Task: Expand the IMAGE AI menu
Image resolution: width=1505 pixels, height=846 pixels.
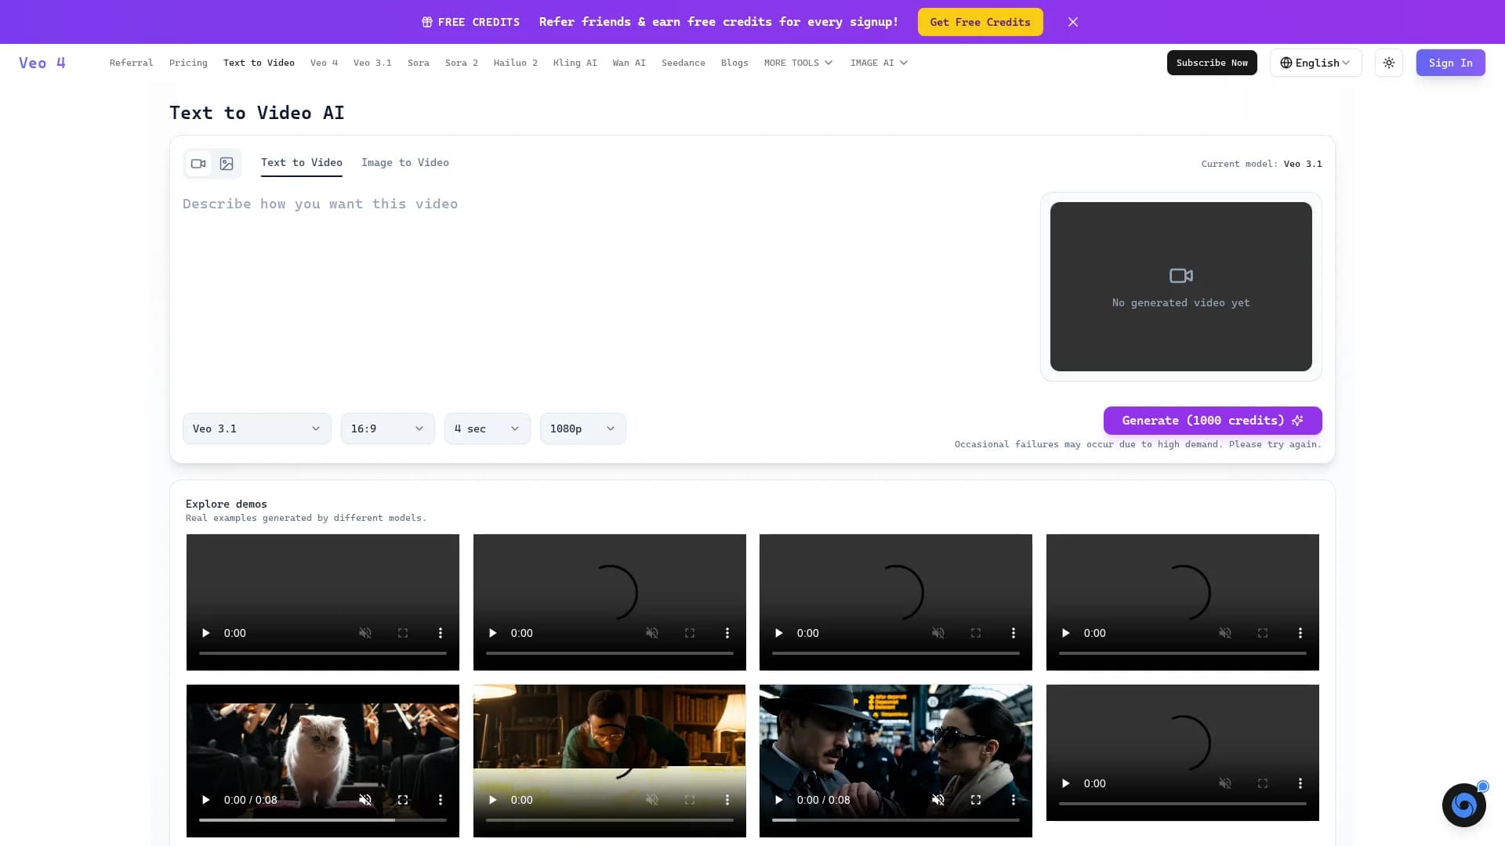Action: click(x=879, y=63)
